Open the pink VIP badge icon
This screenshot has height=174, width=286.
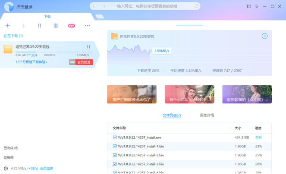[71, 26]
